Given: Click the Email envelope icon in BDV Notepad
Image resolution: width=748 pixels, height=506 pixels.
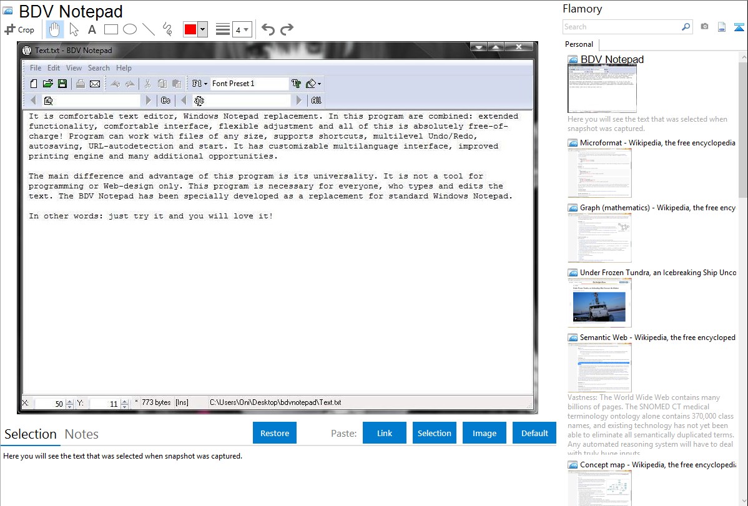Looking at the screenshot, I should pyautogui.click(x=95, y=84).
